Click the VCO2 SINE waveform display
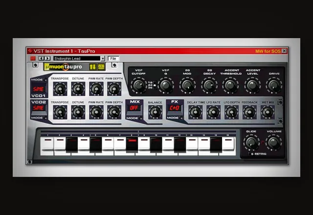Image resolution: width=313 pixels, height=215 pixels. 38,108
